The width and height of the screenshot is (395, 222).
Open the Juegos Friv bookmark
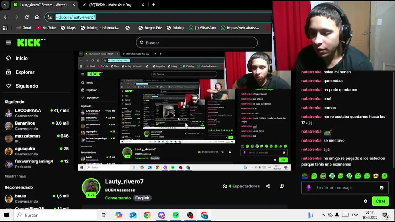pyautogui.click(x=150, y=28)
